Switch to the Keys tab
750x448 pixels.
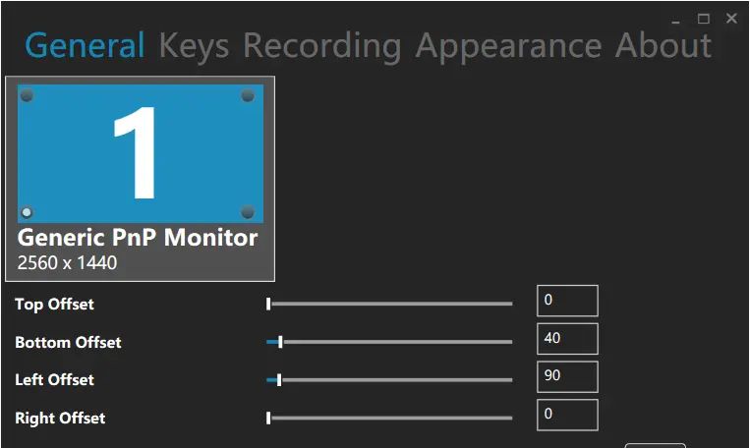click(194, 45)
